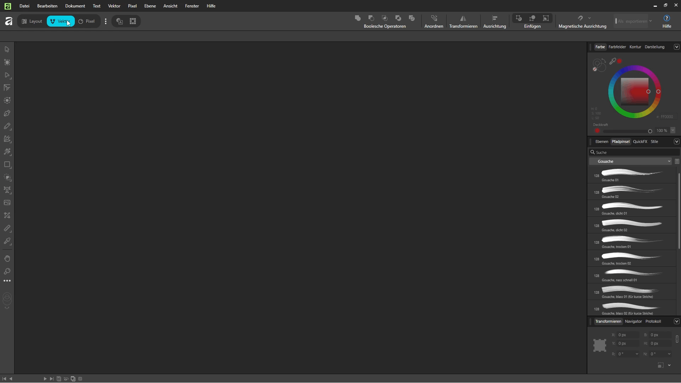
Task: Expand the Deckkraft percentage dropdown
Action: click(x=673, y=131)
